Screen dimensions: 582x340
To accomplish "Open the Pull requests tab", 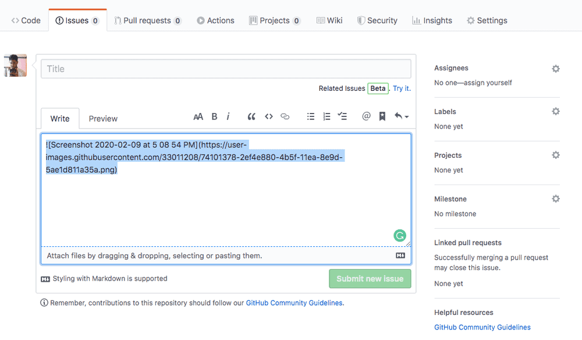I will [148, 20].
